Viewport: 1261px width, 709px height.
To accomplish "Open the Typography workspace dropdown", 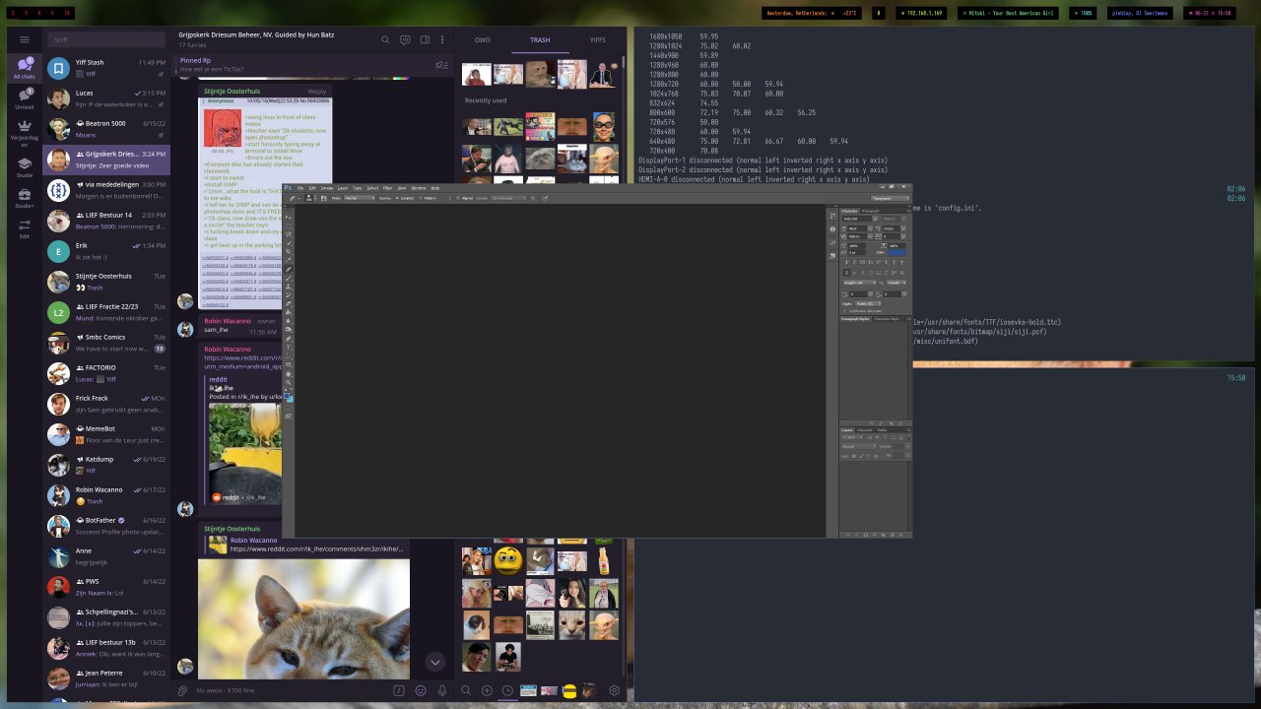I will pos(890,198).
